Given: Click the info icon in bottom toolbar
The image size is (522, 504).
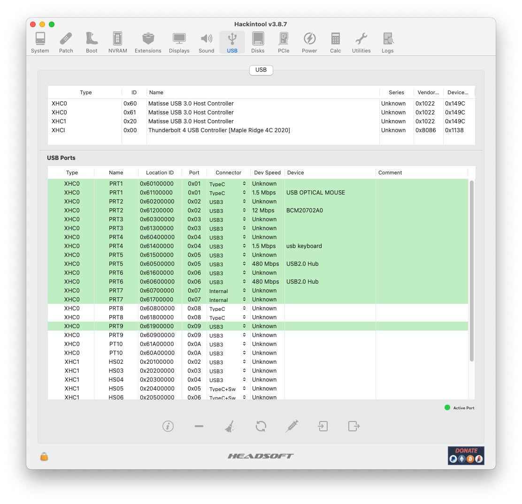Looking at the screenshot, I should point(168,426).
